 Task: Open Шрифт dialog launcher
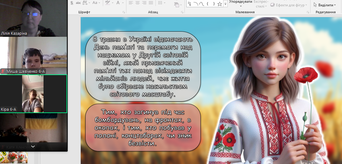coord(124,12)
